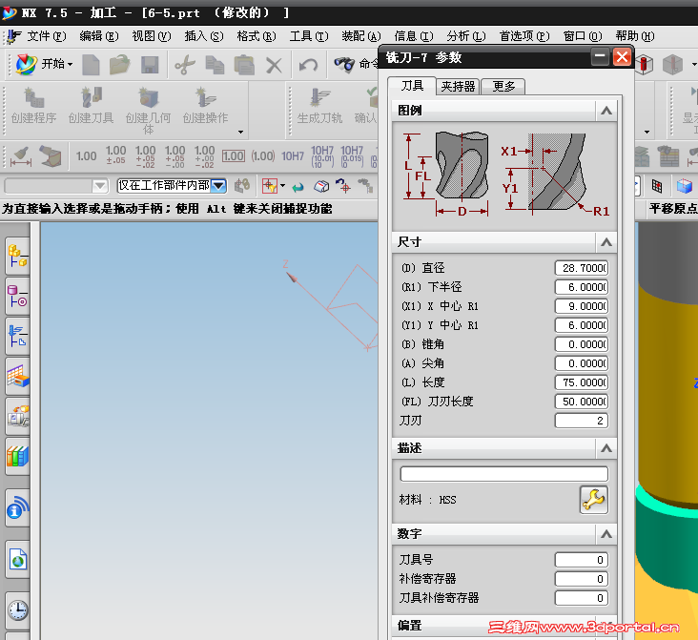Open the history clock sidebar icon

[x=18, y=609]
